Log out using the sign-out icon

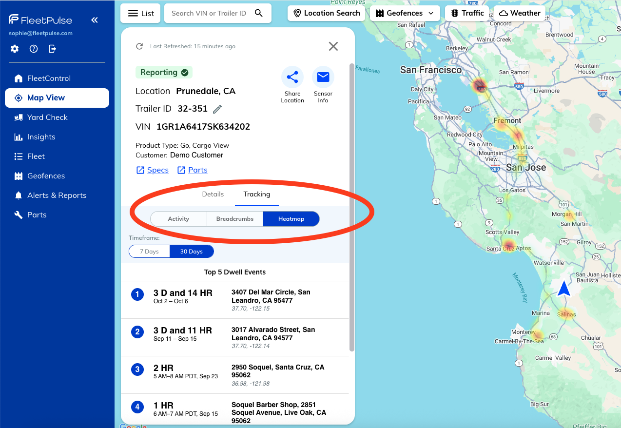tap(52, 49)
